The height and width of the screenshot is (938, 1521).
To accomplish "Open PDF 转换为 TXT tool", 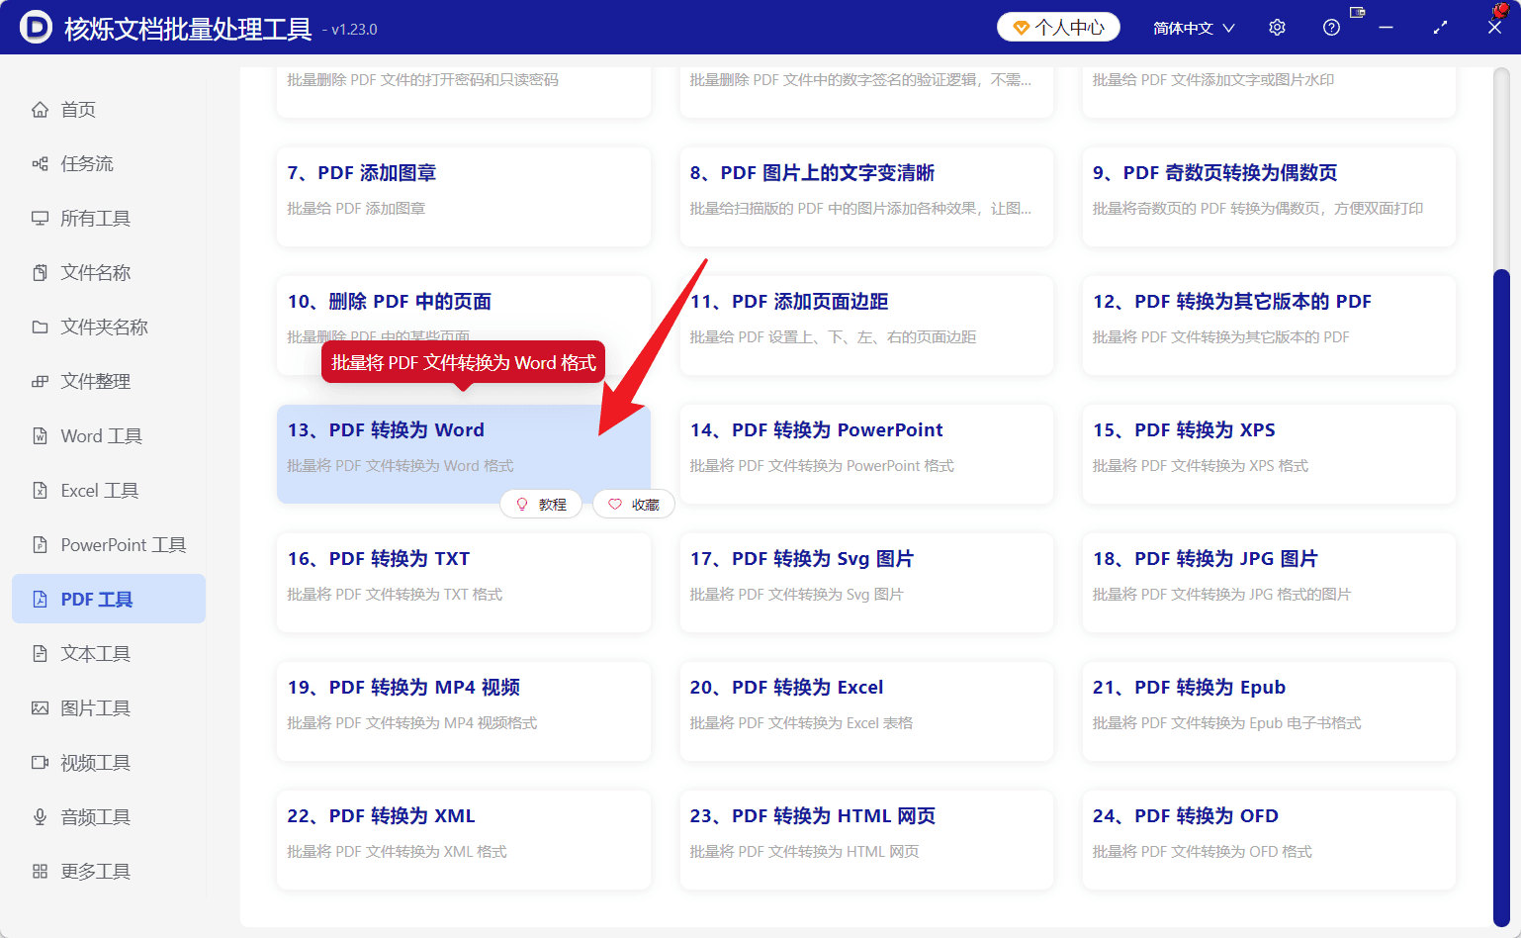I will click(x=464, y=583).
